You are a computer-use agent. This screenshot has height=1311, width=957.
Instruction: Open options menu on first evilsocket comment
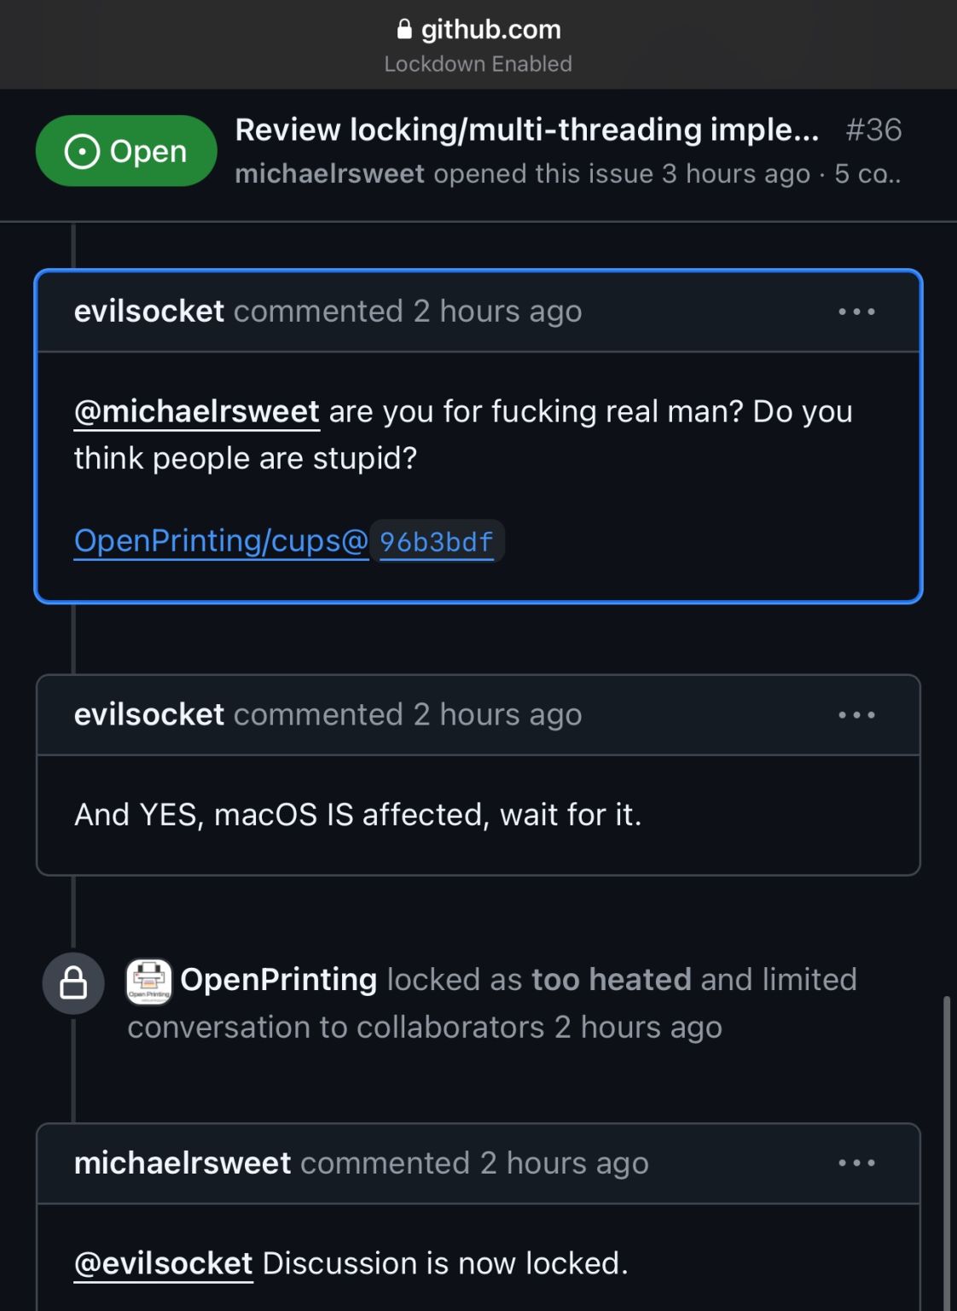pos(856,312)
